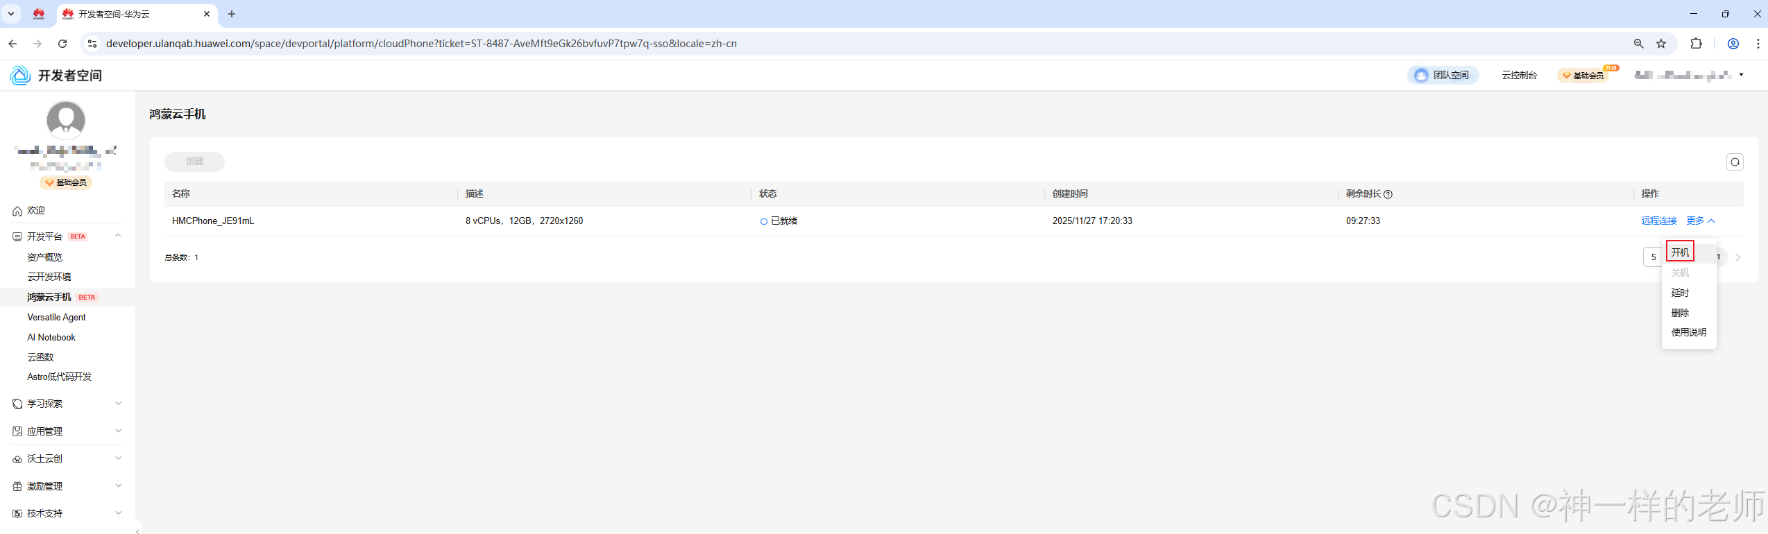
Task: Open the browser three-dot menu
Action: [x=1758, y=44]
